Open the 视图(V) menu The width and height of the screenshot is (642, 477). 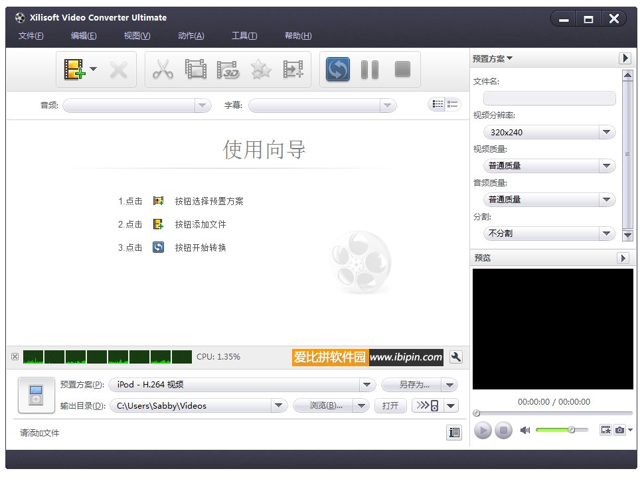137,36
